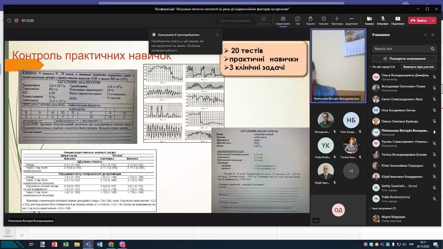Select Ніна Богданівна Бегош in participant list
The height and width of the screenshot is (249, 443).
click(x=398, y=110)
